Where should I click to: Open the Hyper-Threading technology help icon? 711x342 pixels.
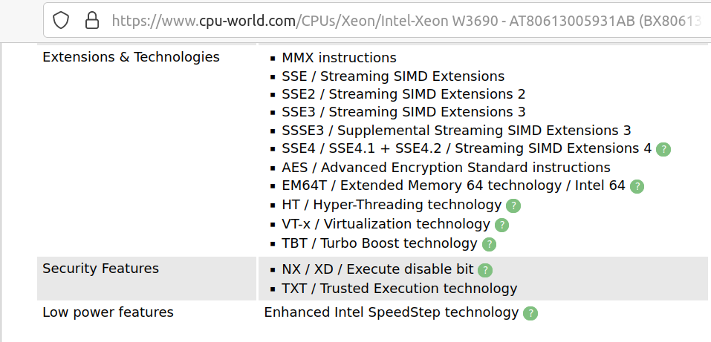pos(513,205)
